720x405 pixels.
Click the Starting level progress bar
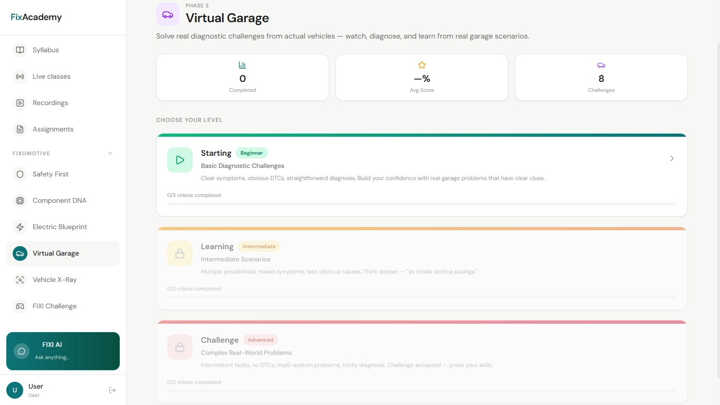click(x=421, y=203)
